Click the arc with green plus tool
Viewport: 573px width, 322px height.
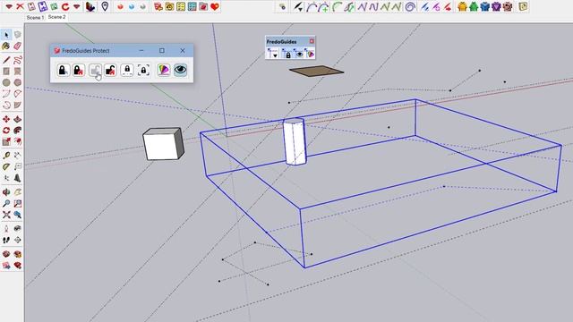tap(323, 6)
